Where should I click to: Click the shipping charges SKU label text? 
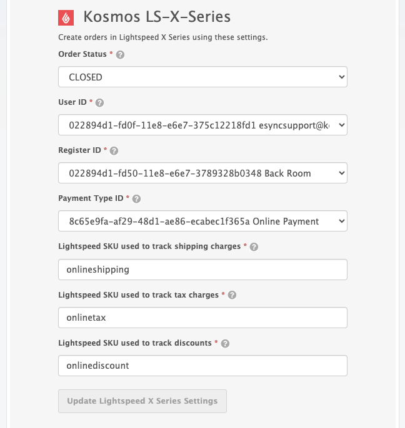[x=149, y=246]
